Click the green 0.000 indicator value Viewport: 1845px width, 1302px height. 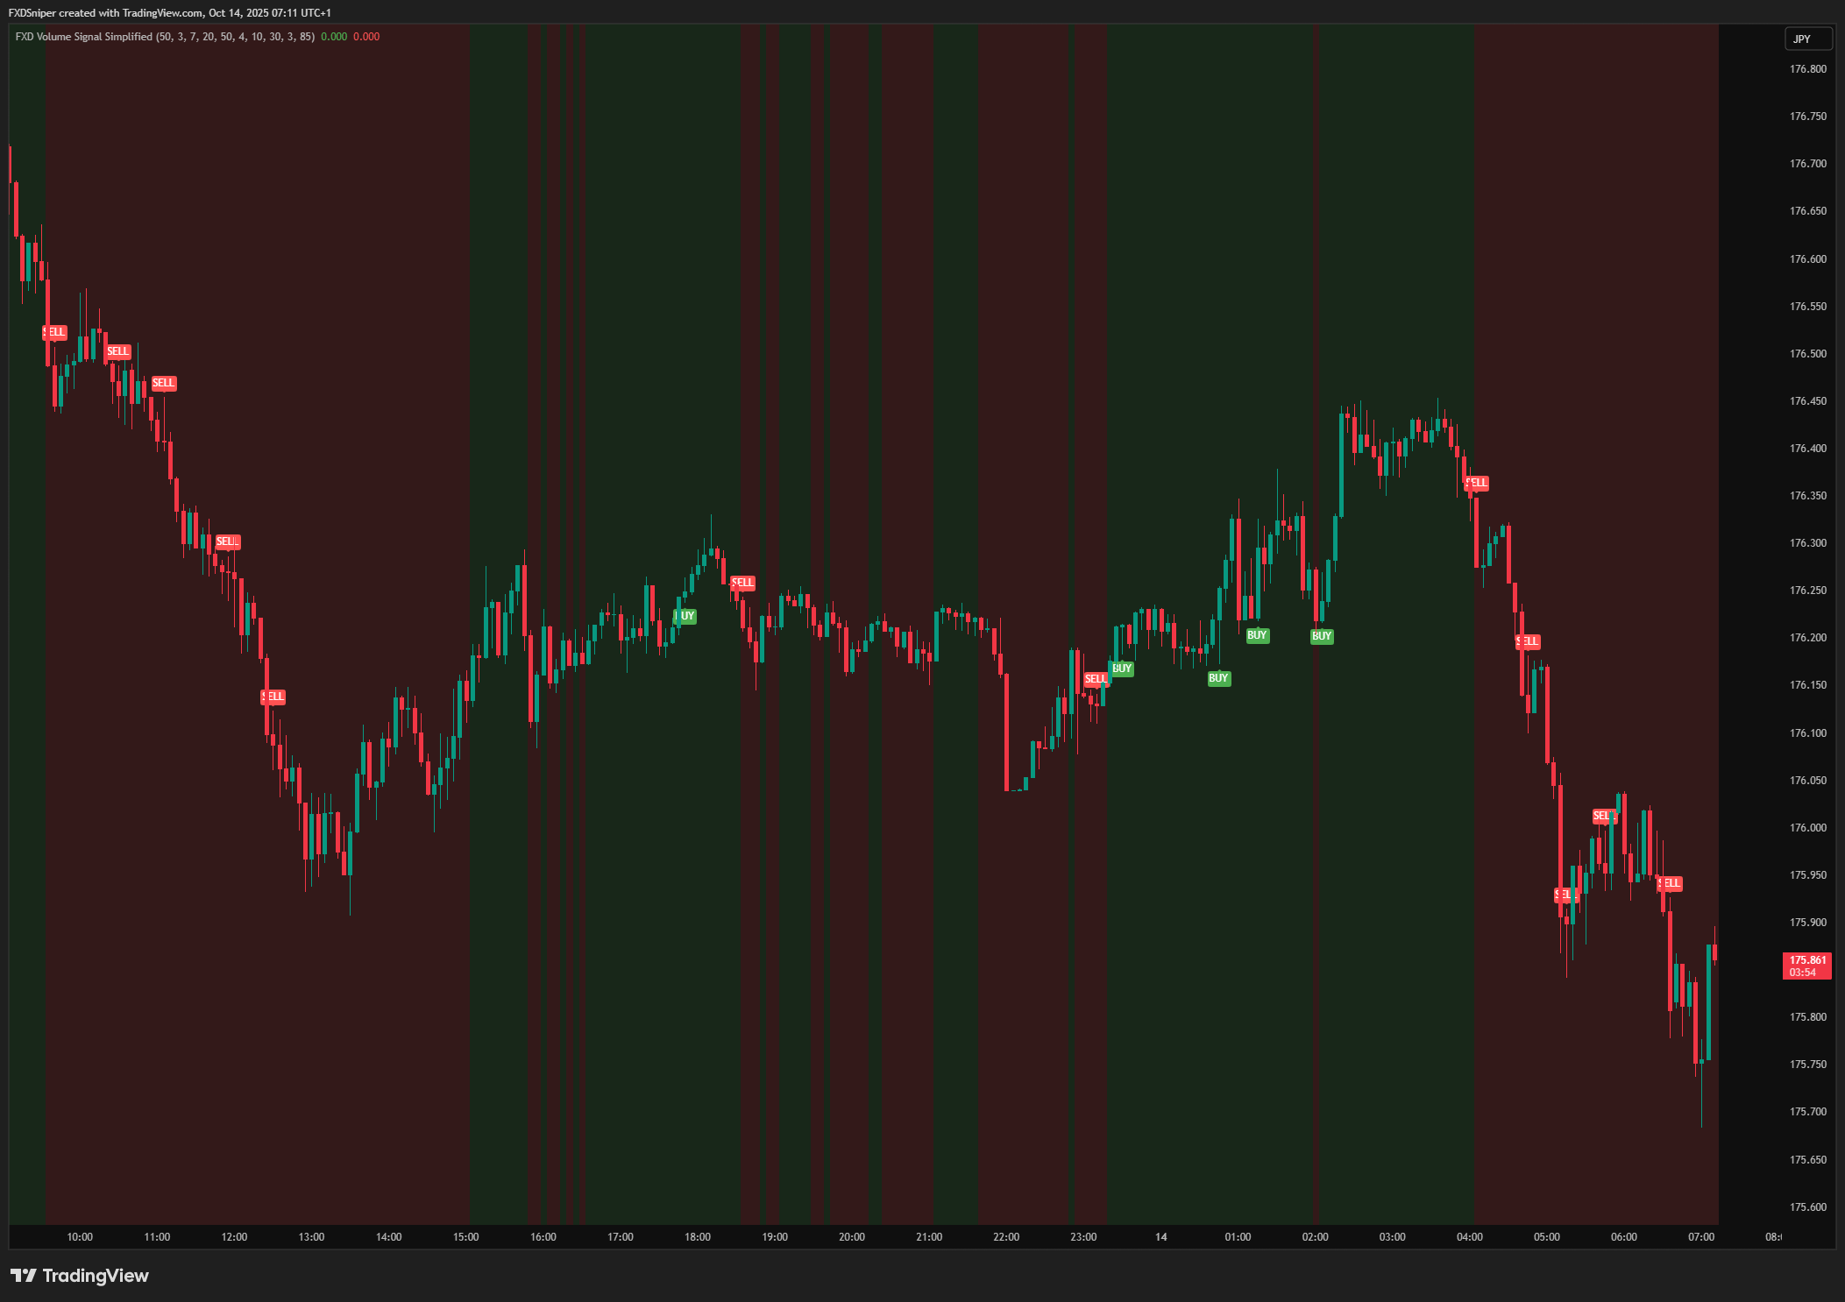(333, 37)
